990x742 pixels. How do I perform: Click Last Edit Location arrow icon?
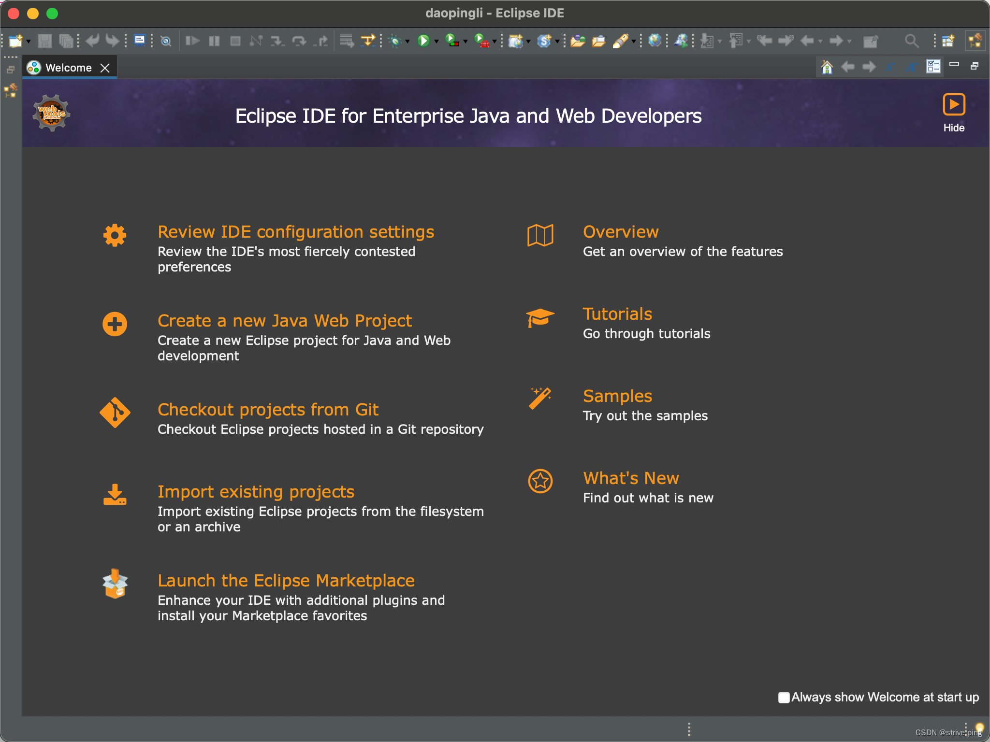tap(764, 41)
